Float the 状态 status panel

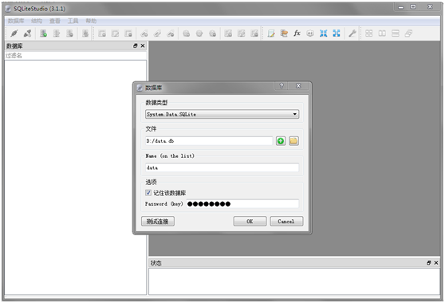(x=429, y=263)
